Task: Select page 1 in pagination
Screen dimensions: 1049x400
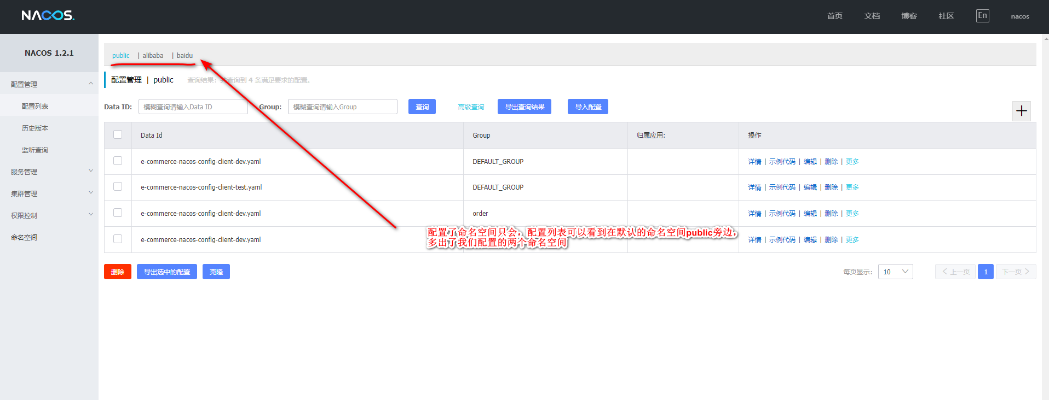Action: point(985,272)
